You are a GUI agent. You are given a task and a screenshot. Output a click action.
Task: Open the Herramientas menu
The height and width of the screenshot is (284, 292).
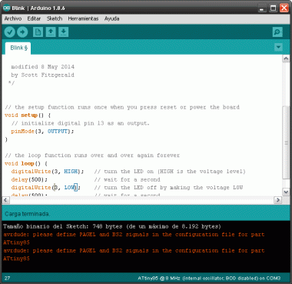coord(83,18)
